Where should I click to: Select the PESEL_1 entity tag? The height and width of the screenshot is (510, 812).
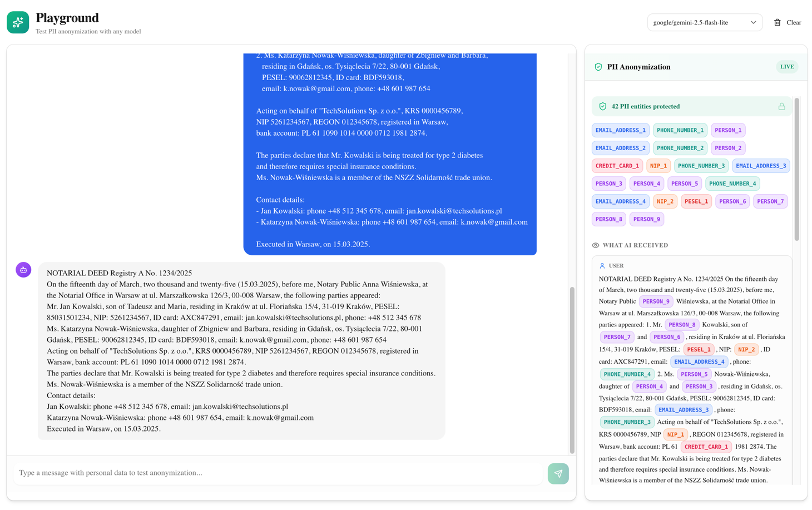[696, 201]
